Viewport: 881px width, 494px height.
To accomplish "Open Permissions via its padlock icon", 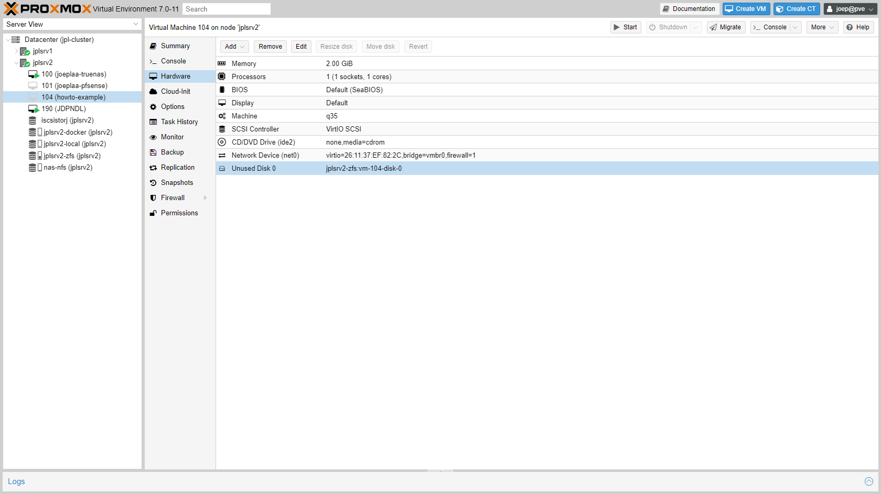I will (153, 213).
